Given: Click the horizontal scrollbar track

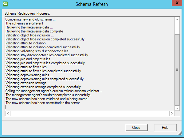Looking at the screenshot, I should pos(90,113).
